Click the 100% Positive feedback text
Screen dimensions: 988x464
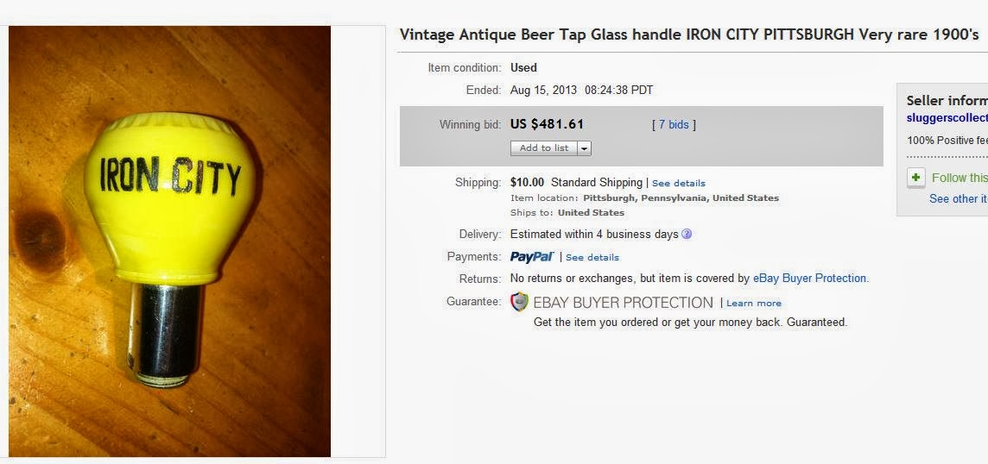pos(947,140)
